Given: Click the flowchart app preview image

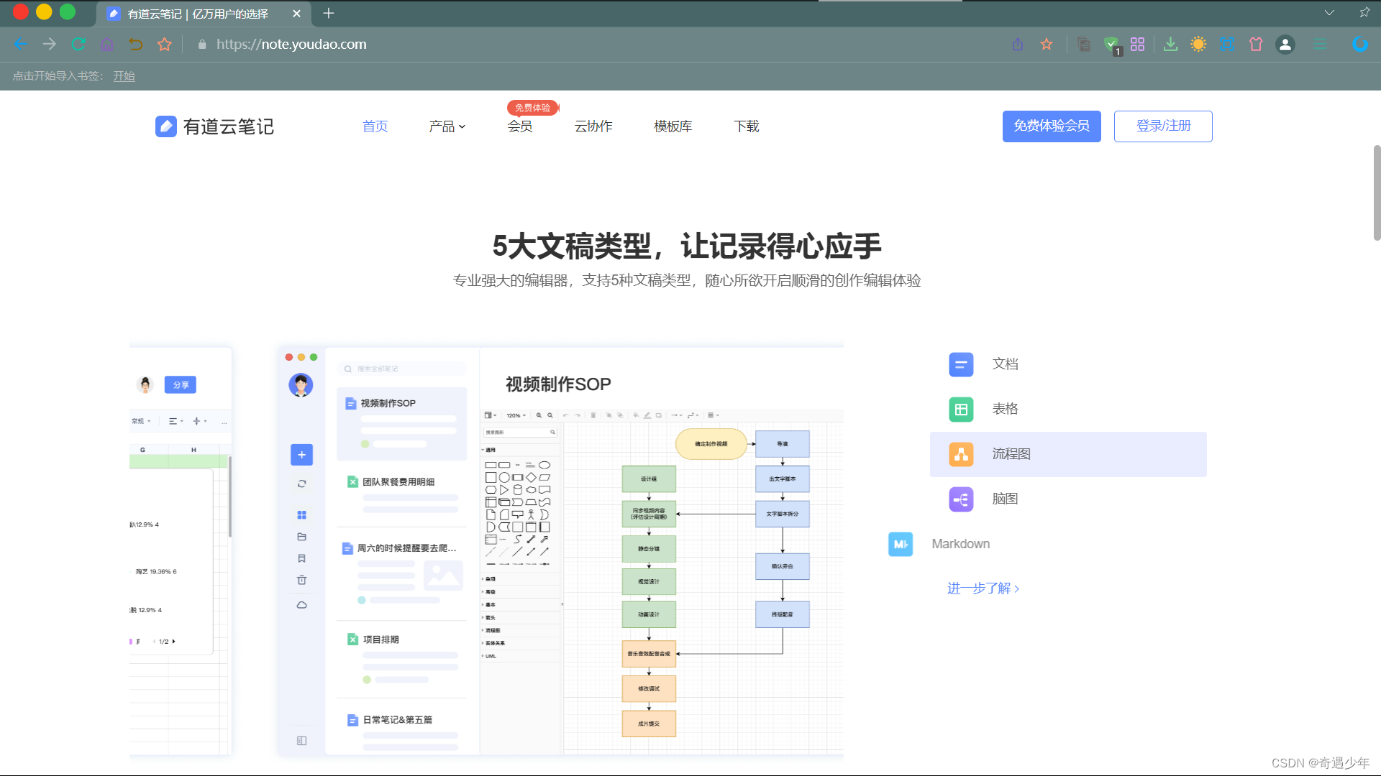Looking at the screenshot, I should click(561, 550).
